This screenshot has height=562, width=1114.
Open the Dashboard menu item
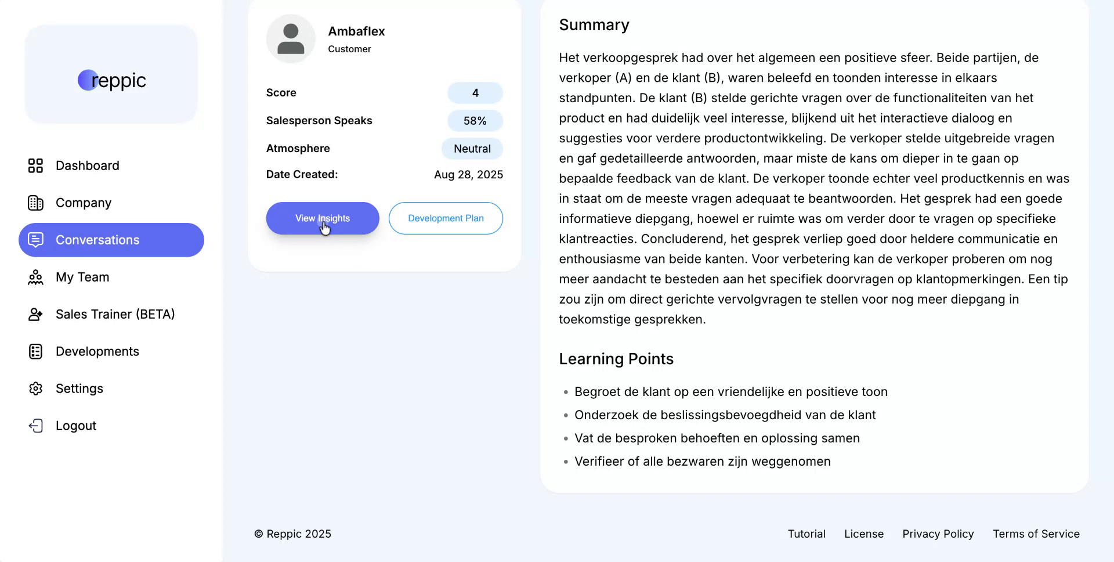(87, 166)
